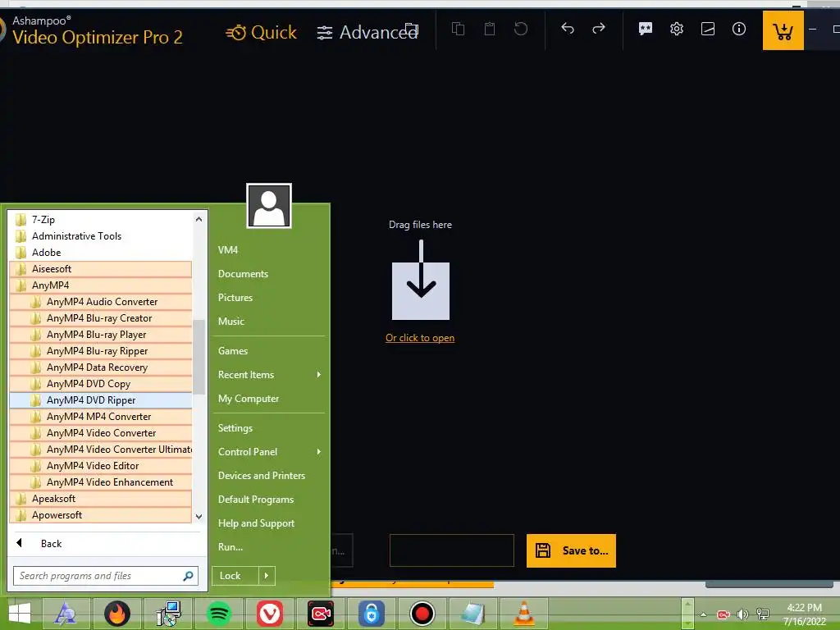Open VM4 user folder
This screenshot has width=840, height=630.
click(228, 250)
